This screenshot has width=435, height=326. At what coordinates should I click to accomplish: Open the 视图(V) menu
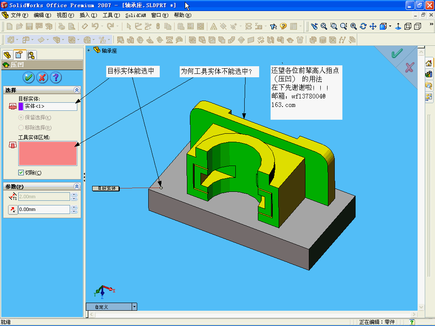(x=65, y=15)
